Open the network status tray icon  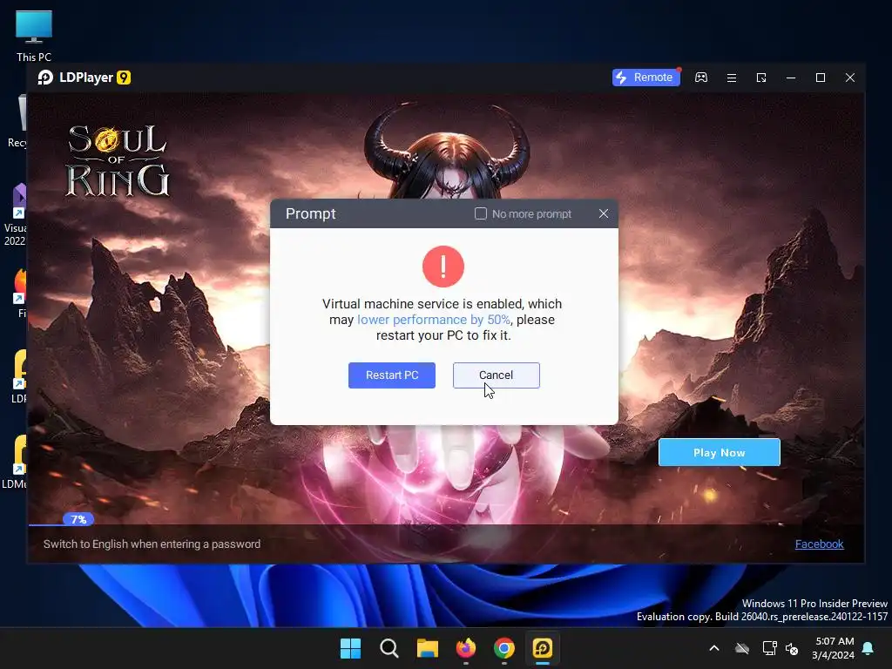pos(769,648)
